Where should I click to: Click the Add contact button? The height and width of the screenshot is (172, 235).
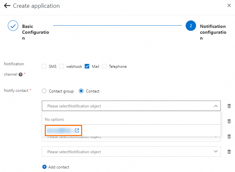56,167
